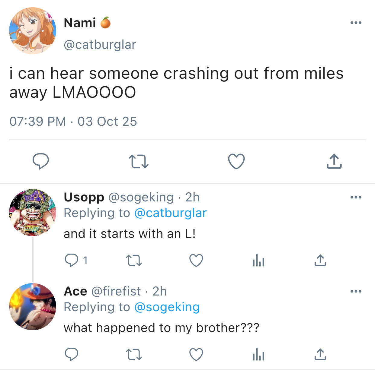Reply to Nami's main tweet

click(41, 161)
